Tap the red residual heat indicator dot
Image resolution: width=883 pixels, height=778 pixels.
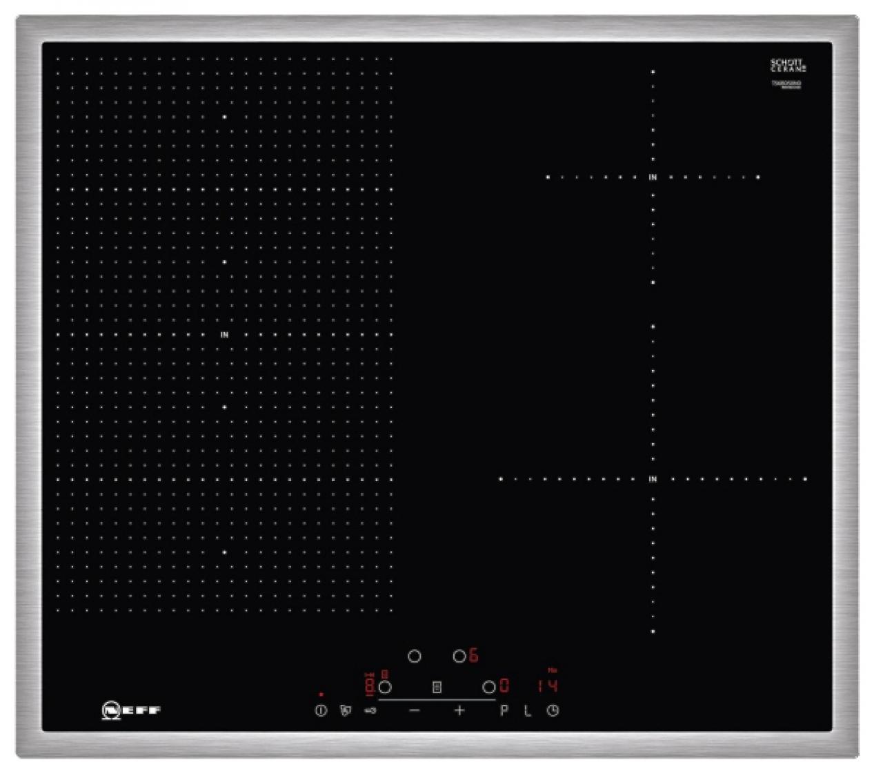pos(321,694)
